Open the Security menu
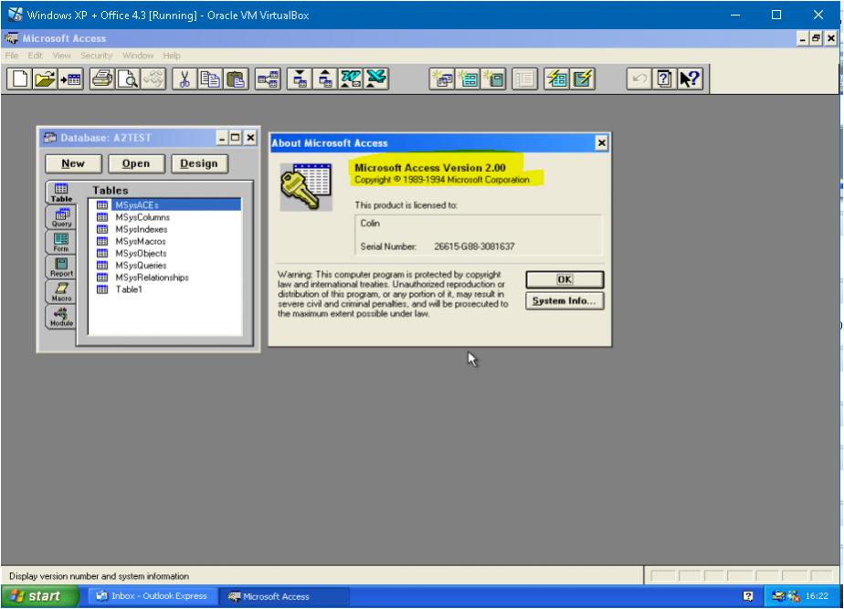Viewport: 844px width, 609px height. tap(96, 56)
